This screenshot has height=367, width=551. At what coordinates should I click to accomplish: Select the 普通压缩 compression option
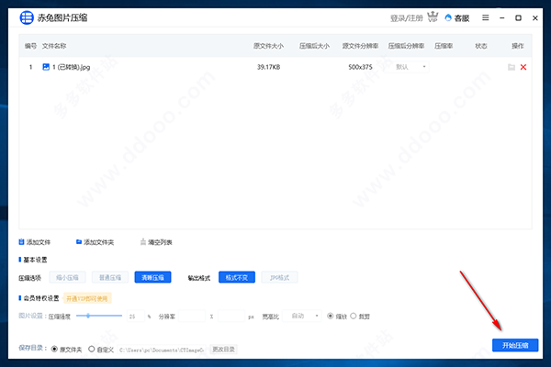110,277
